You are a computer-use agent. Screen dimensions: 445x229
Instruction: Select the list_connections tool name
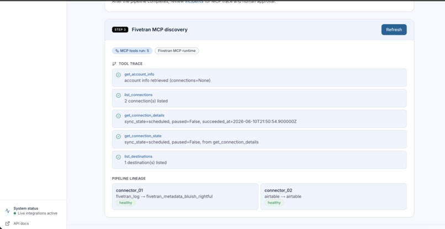pos(139,95)
